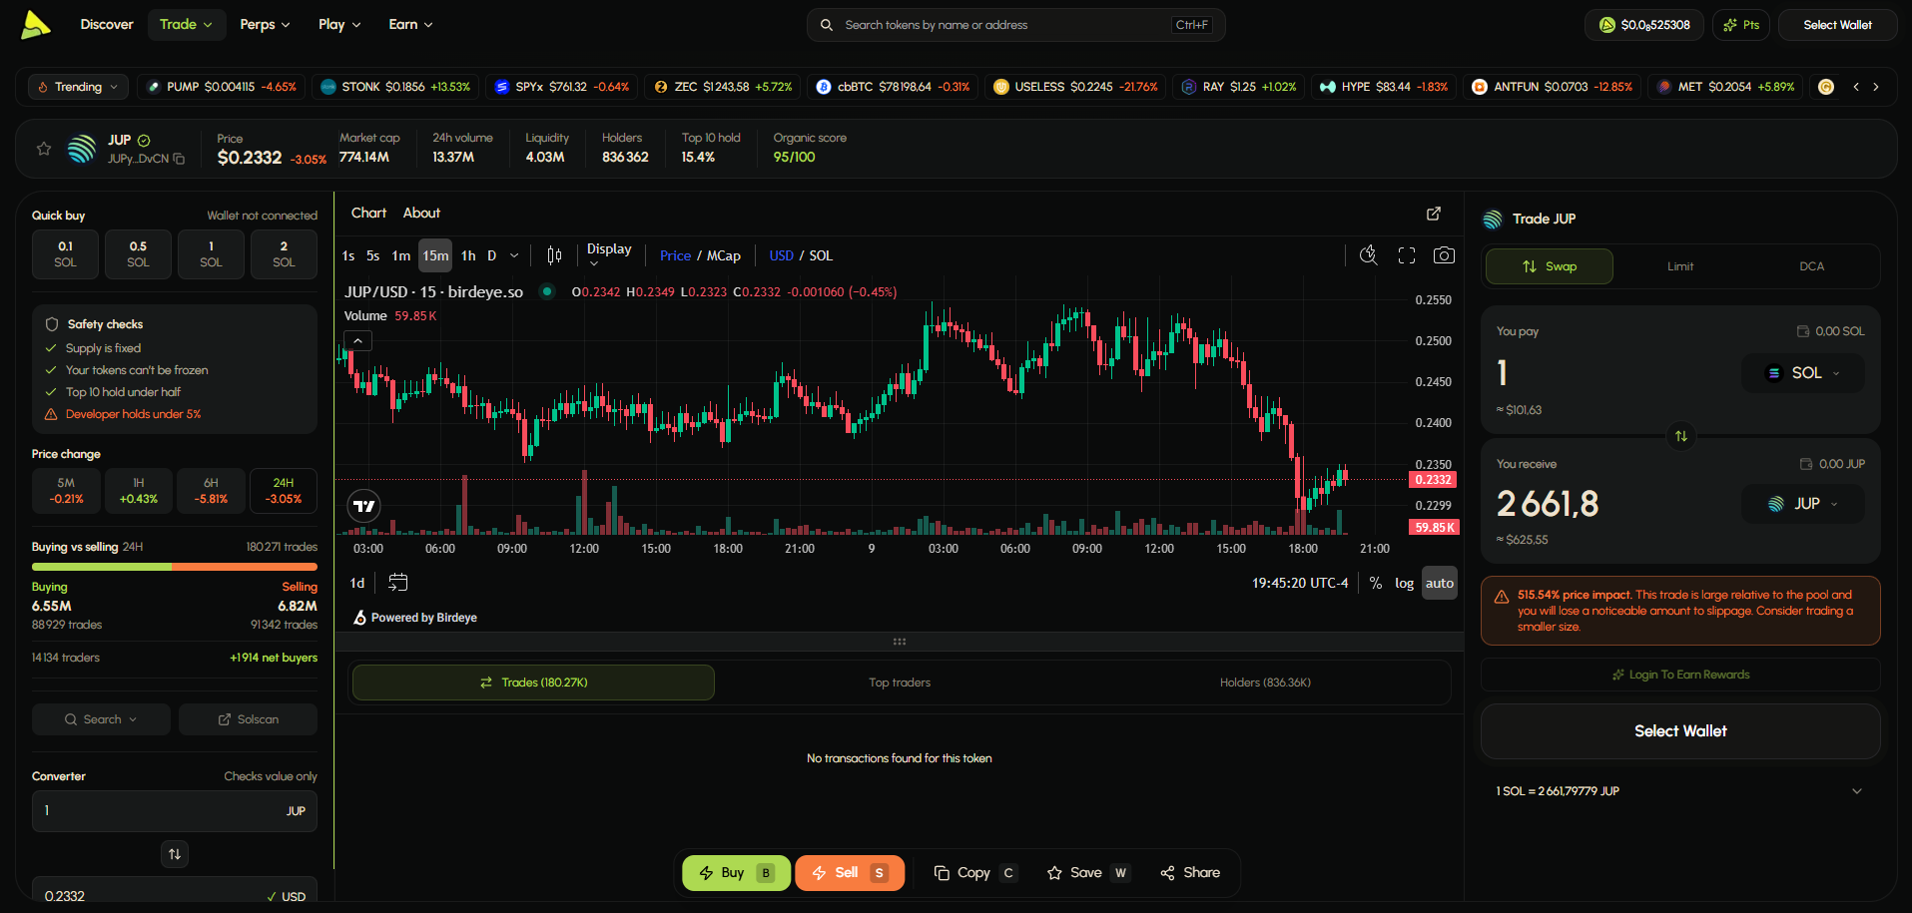Open Trade menu dropdown
The image size is (1912, 913).
click(x=186, y=25)
